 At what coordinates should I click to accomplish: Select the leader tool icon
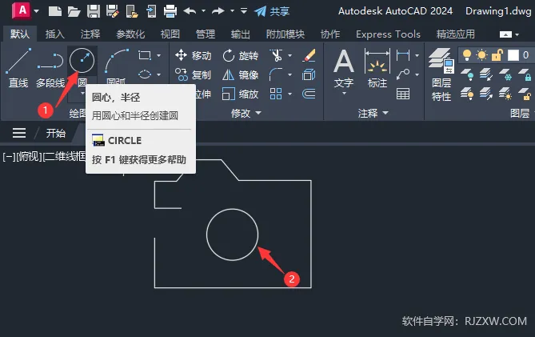coord(403,74)
